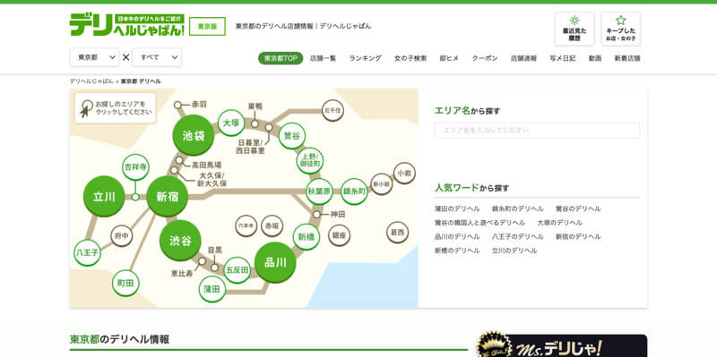The image size is (717, 357).
Task: Open the 蒲田のデリヘル popular word link
Action: (457, 208)
